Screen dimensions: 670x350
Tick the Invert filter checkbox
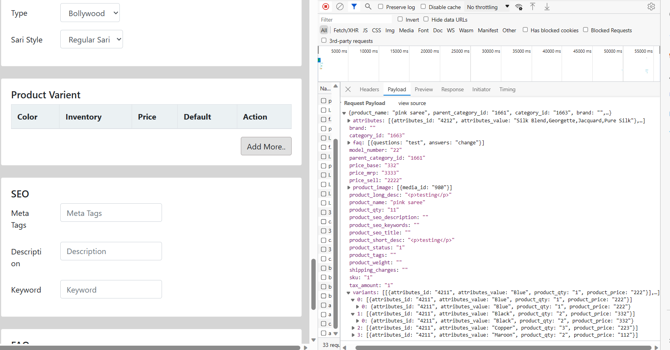(400, 19)
